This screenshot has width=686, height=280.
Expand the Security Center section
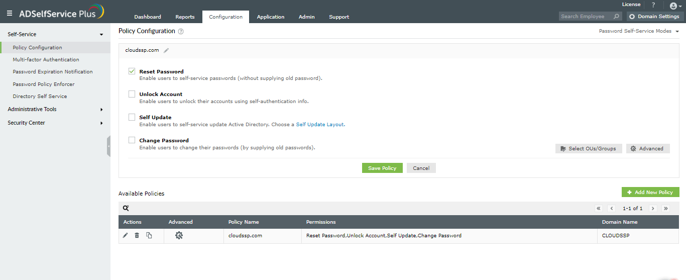click(55, 123)
